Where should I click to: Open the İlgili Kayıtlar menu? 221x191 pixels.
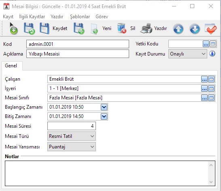coord(32,17)
